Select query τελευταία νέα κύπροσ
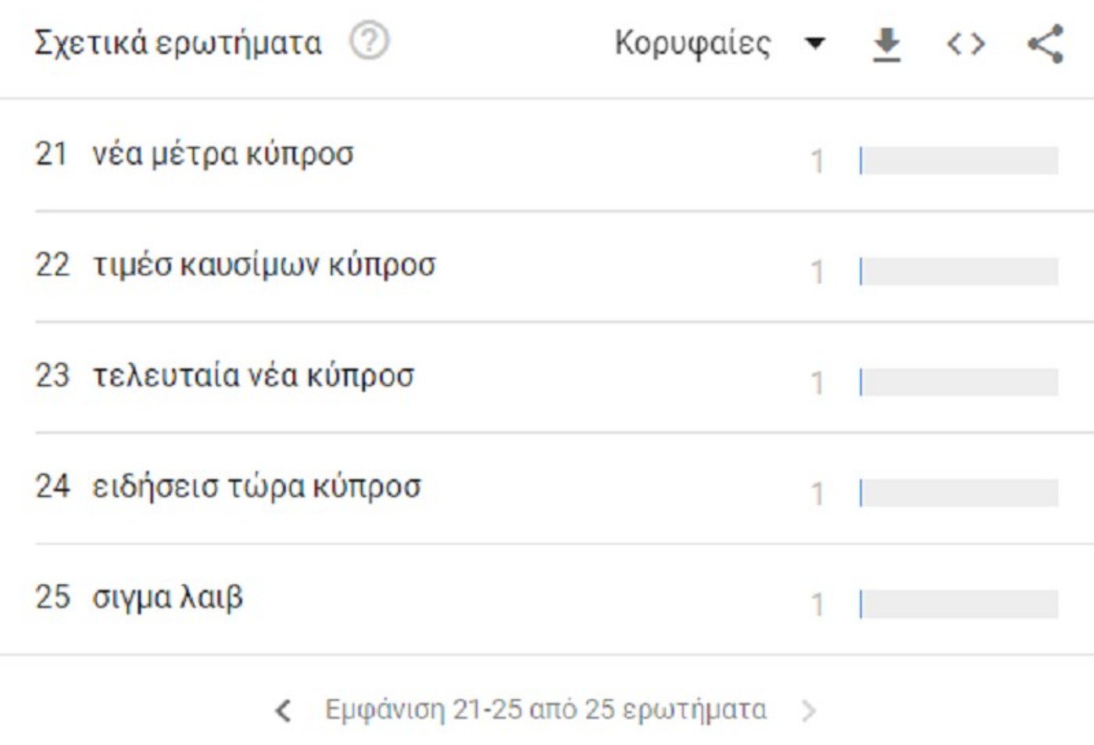This screenshot has height=745, width=1094. (253, 376)
